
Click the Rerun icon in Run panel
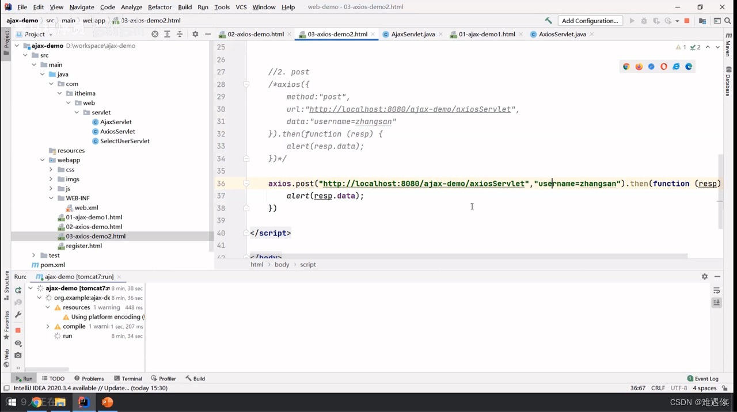point(18,290)
